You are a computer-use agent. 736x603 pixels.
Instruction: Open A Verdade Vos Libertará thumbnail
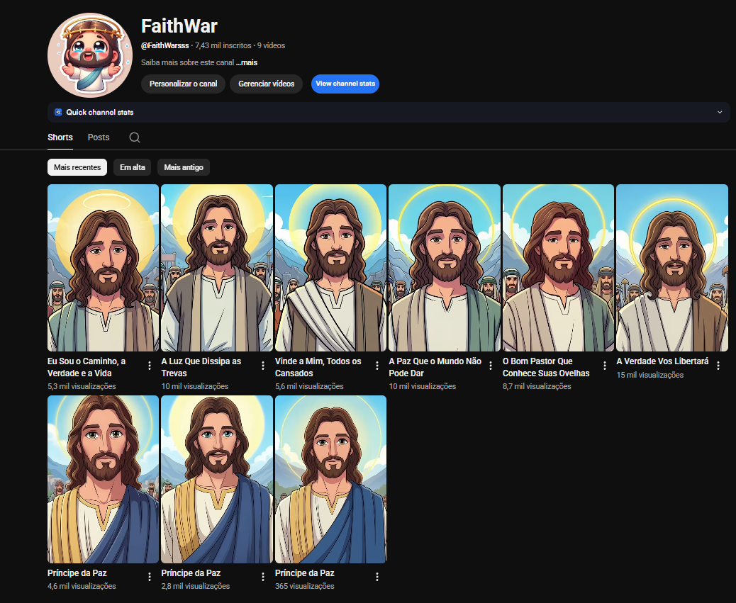point(672,268)
